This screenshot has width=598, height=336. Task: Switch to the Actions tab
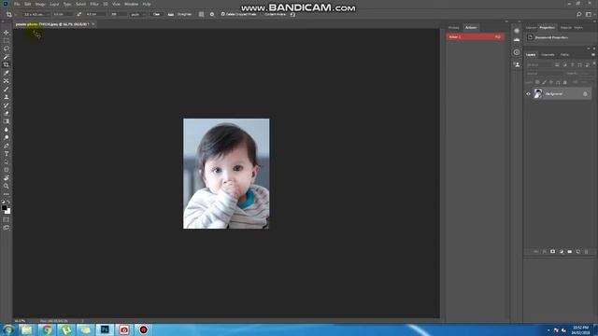(x=471, y=28)
